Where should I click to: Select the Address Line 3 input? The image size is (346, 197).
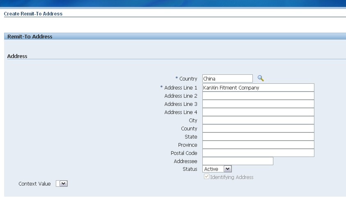[258, 104]
